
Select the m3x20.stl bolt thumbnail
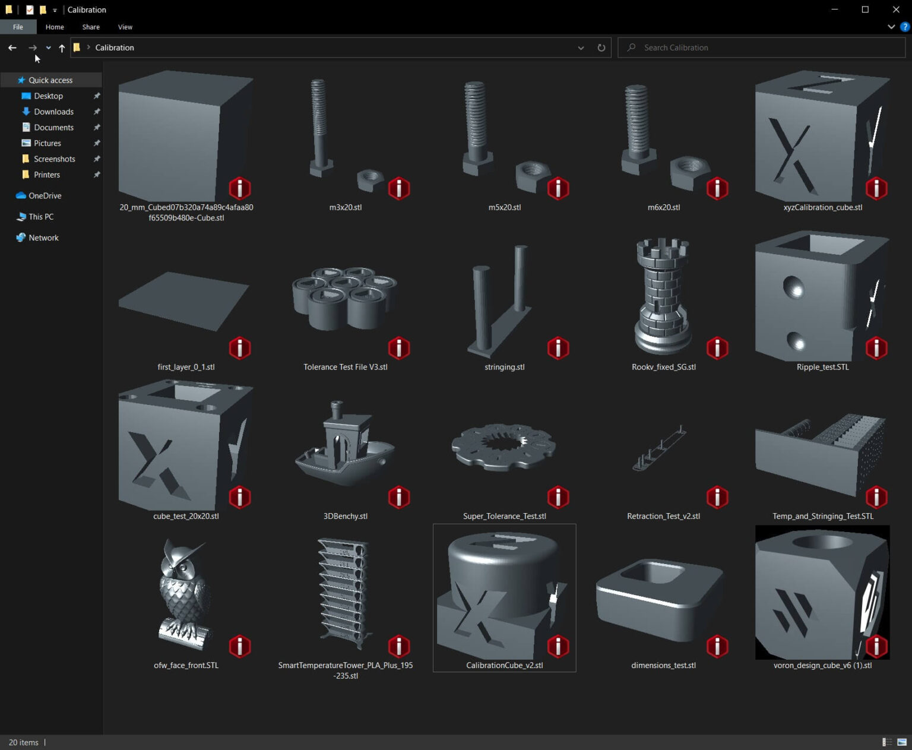coord(346,137)
